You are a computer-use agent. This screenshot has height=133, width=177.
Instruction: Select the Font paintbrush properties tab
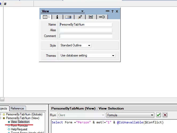pos(80,17)
